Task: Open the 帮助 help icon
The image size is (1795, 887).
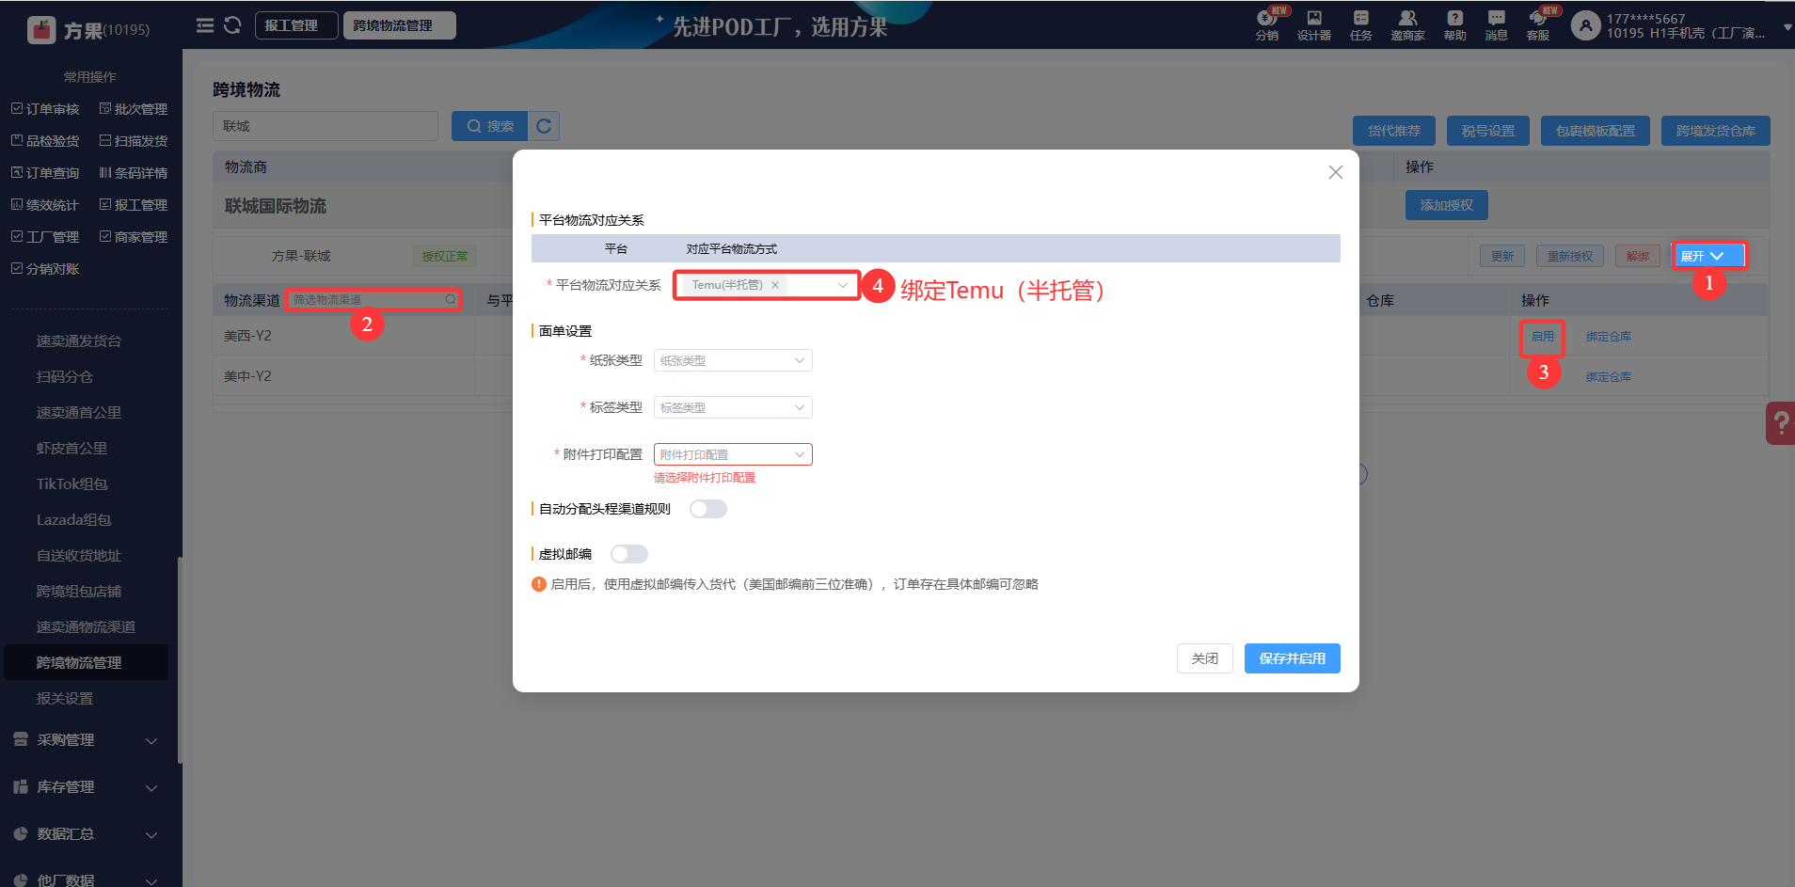Action: point(1455,24)
